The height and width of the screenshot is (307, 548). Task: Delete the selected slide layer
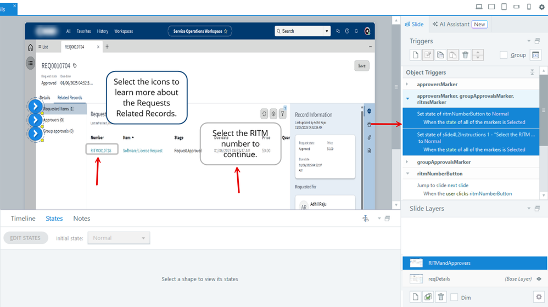pyautogui.click(x=441, y=297)
